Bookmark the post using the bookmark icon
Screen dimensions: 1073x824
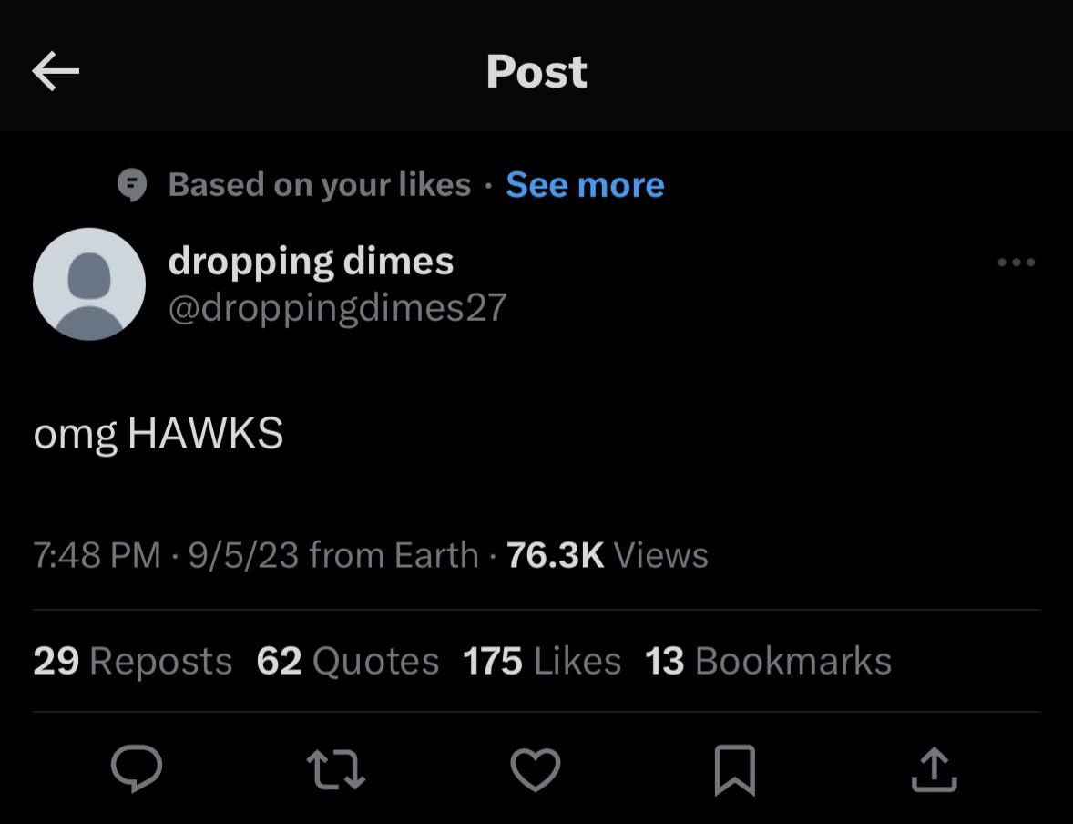tap(734, 768)
